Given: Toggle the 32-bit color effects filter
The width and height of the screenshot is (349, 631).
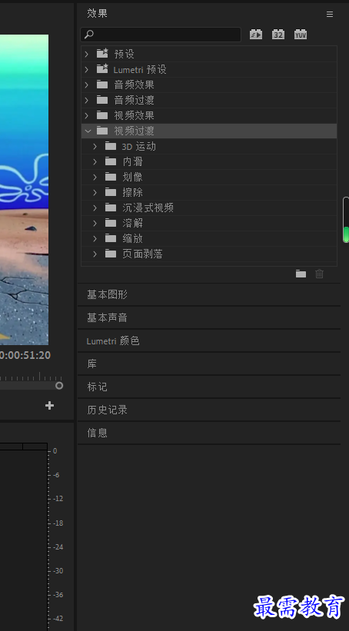Looking at the screenshot, I should (278, 35).
